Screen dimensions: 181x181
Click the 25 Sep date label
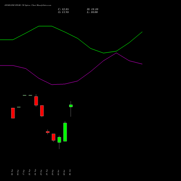(41, 172)
